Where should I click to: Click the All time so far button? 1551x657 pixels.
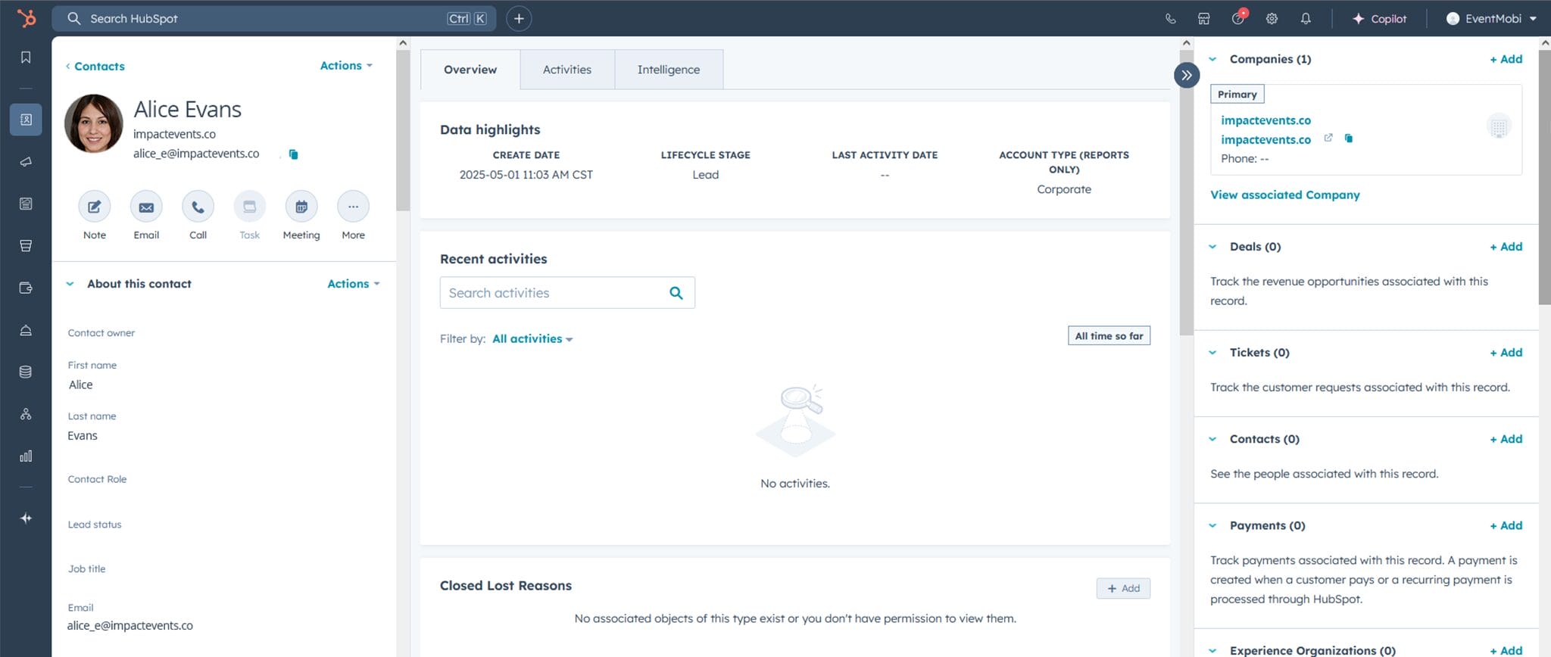coord(1109,336)
